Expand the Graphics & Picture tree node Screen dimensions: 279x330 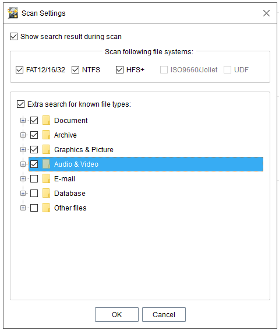pyautogui.click(x=23, y=149)
